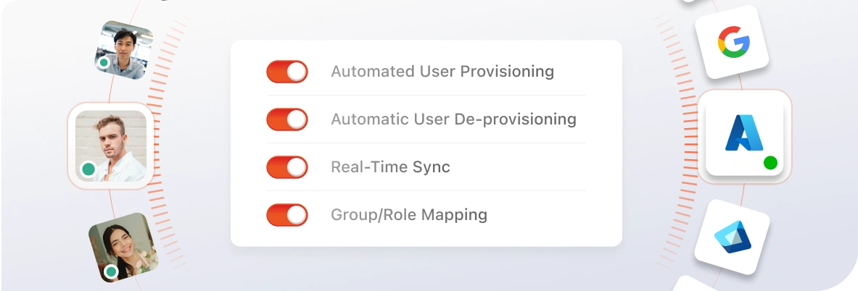Turn off Group/Role Mapping switch

[287, 215]
